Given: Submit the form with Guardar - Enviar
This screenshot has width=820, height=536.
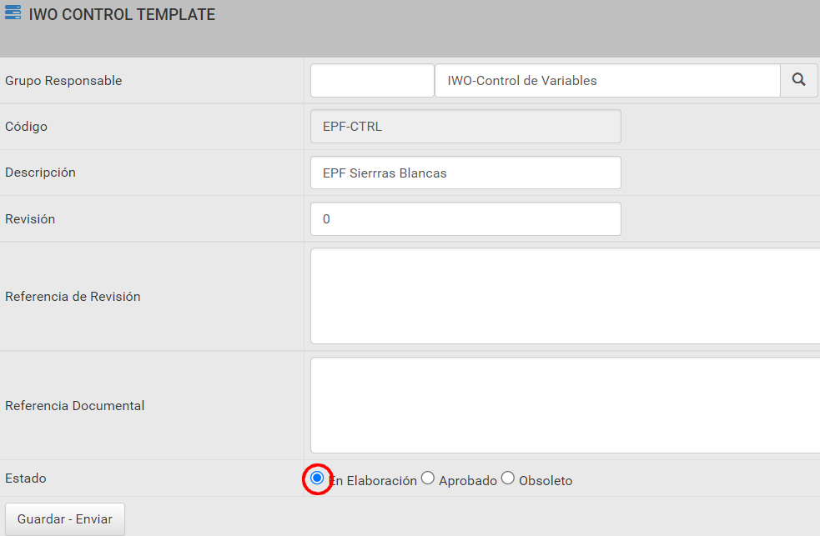Looking at the screenshot, I should (x=65, y=518).
